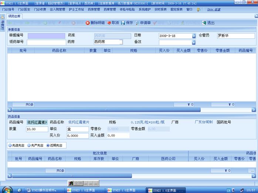The height and width of the screenshot is (193, 258).
Task: Open the 实时报表 menu
Action: [160, 9]
